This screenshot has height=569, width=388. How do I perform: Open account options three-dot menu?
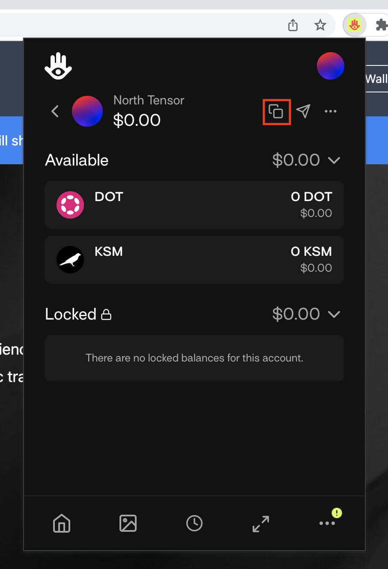click(x=331, y=111)
